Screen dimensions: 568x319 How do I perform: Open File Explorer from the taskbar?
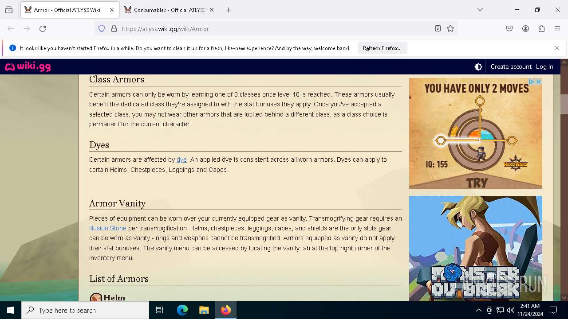click(x=204, y=310)
